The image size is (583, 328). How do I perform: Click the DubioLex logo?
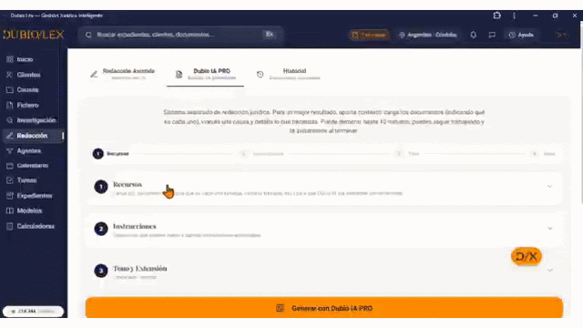click(34, 35)
